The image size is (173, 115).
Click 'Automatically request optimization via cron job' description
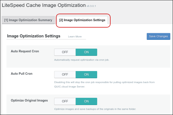(82, 60)
